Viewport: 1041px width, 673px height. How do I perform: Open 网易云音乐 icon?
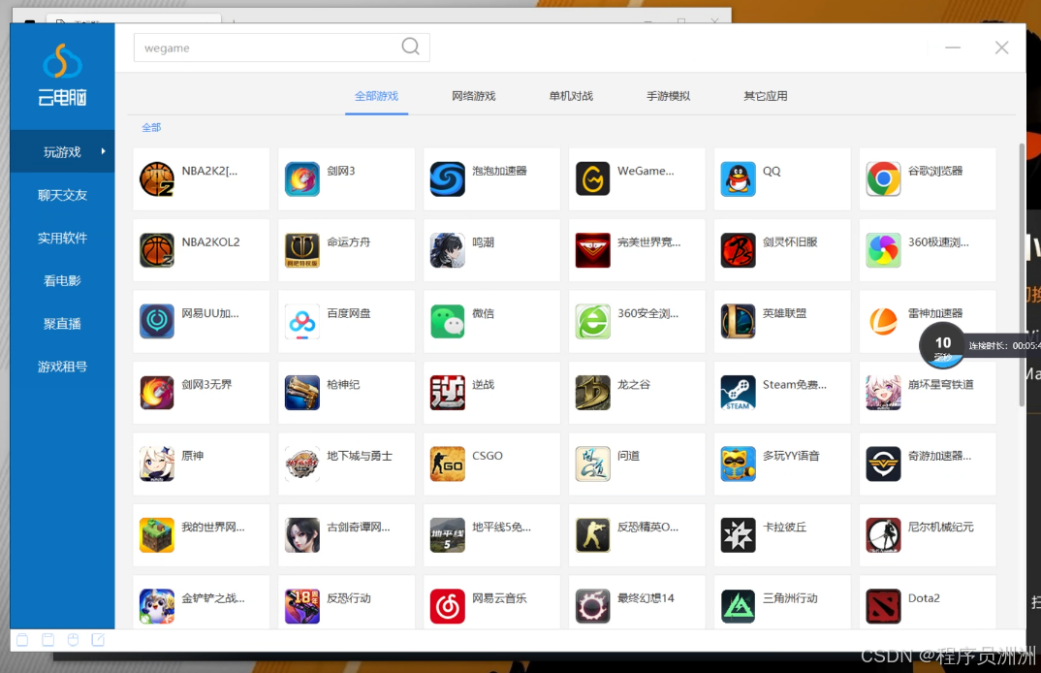click(x=448, y=606)
